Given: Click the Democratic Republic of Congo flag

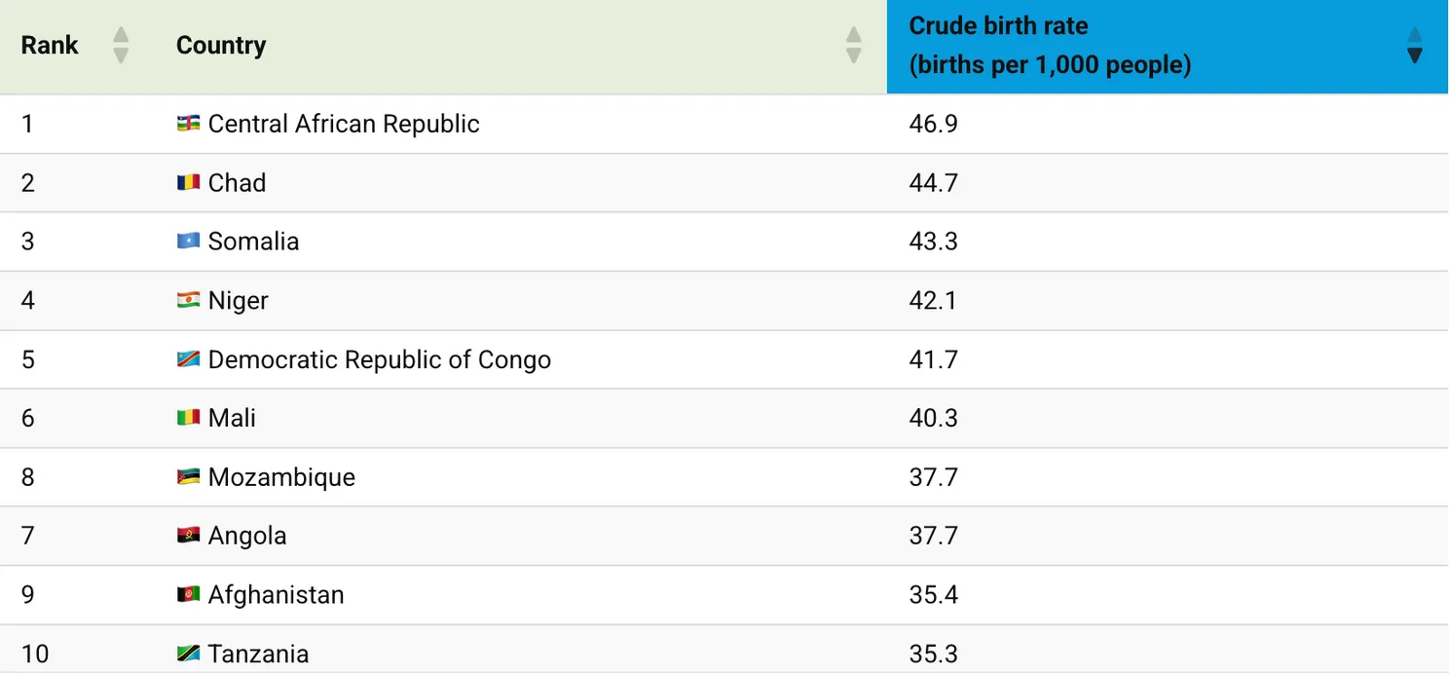Looking at the screenshot, I should [x=188, y=359].
